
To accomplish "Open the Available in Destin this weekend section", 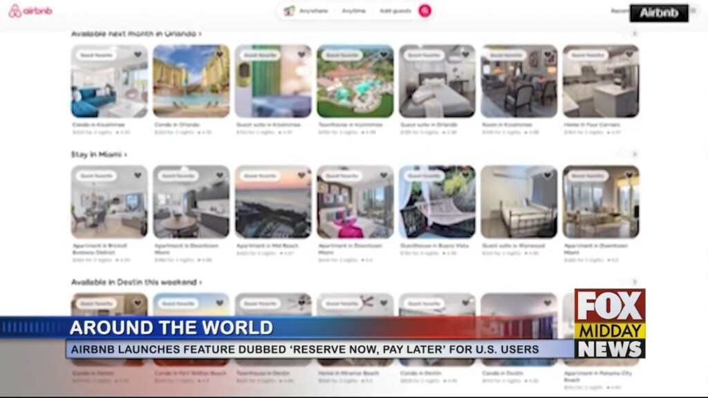I will click(x=136, y=282).
